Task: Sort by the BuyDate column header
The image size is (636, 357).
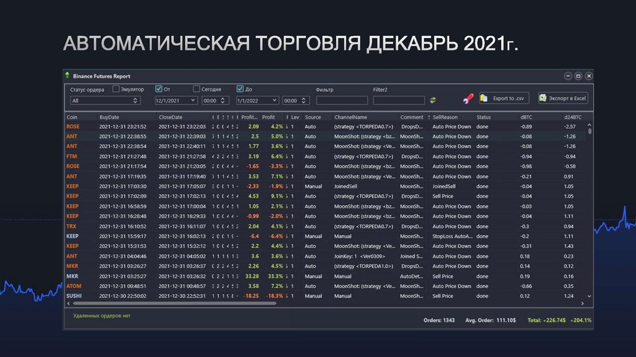Action: (109, 117)
